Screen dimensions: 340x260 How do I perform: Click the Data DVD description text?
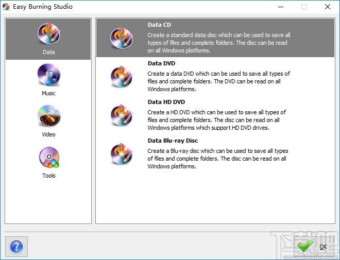tap(218, 81)
